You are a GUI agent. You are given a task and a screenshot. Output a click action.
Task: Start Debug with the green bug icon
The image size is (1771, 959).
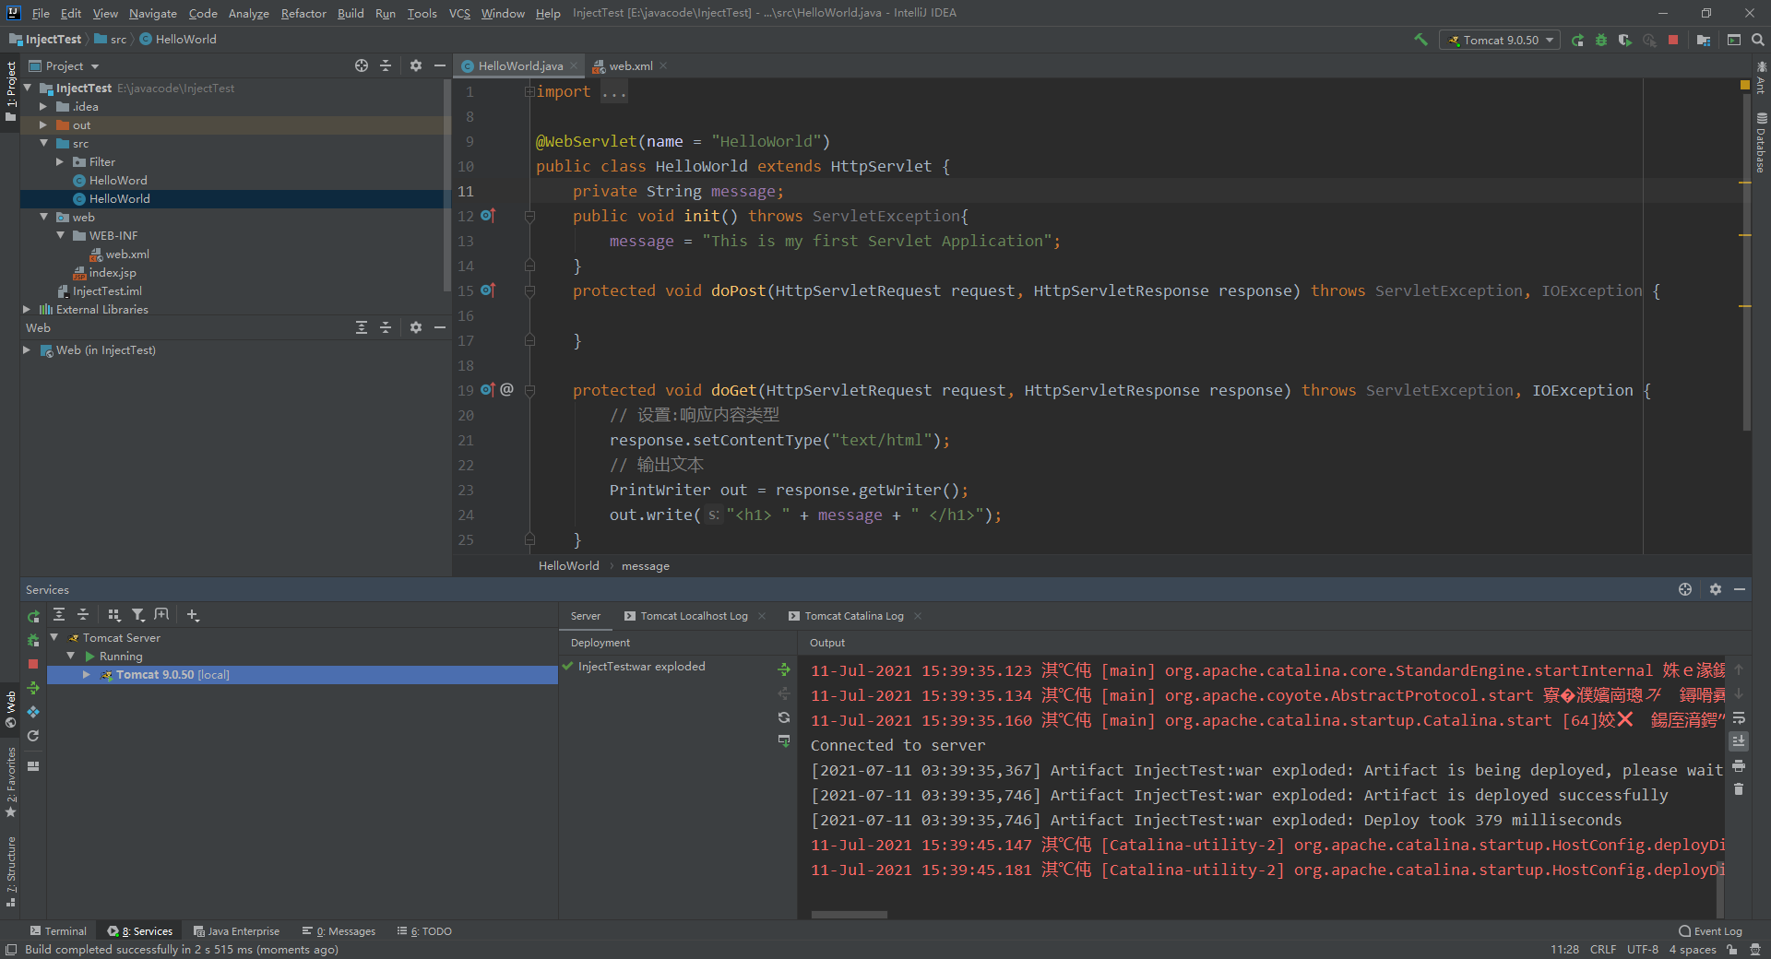[x=1601, y=40]
